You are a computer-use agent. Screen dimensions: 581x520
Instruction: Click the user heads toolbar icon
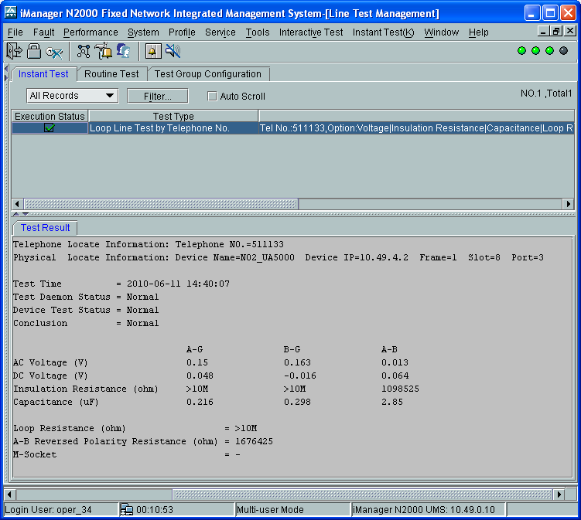coord(123,51)
